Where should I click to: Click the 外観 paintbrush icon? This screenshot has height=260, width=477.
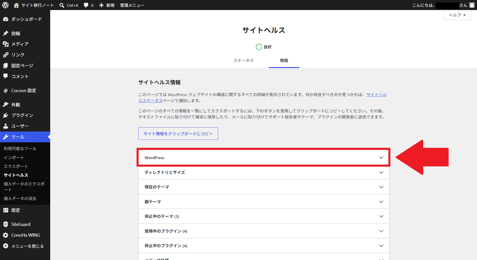[6, 105]
